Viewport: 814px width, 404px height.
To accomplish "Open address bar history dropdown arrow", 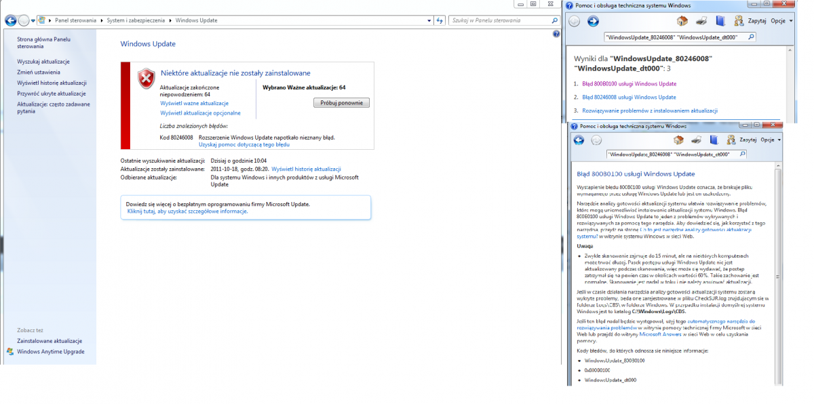I will 429,20.
